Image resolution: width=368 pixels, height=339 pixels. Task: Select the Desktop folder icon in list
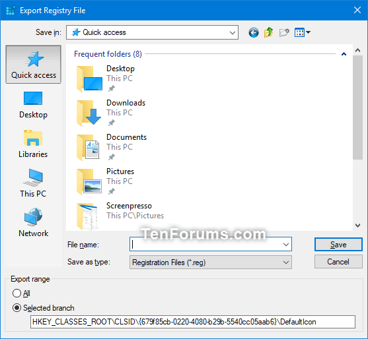pos(89,78)
